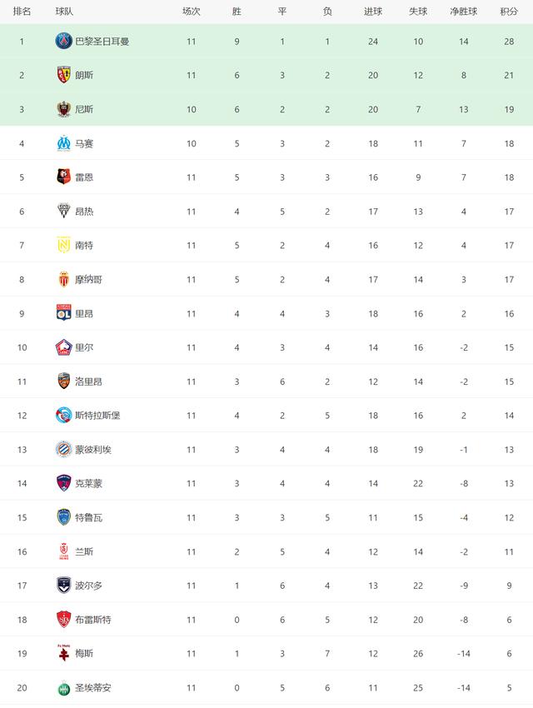Click the Nantes yellow crest

64,245
